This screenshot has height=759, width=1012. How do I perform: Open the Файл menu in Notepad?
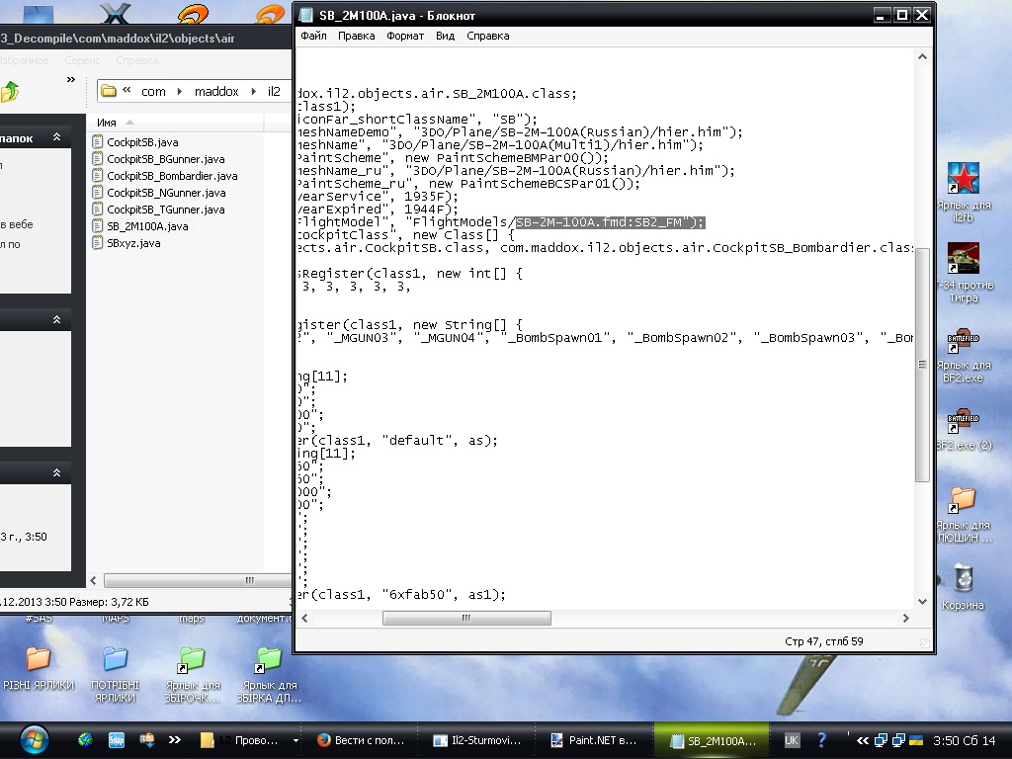pos(313,37)
